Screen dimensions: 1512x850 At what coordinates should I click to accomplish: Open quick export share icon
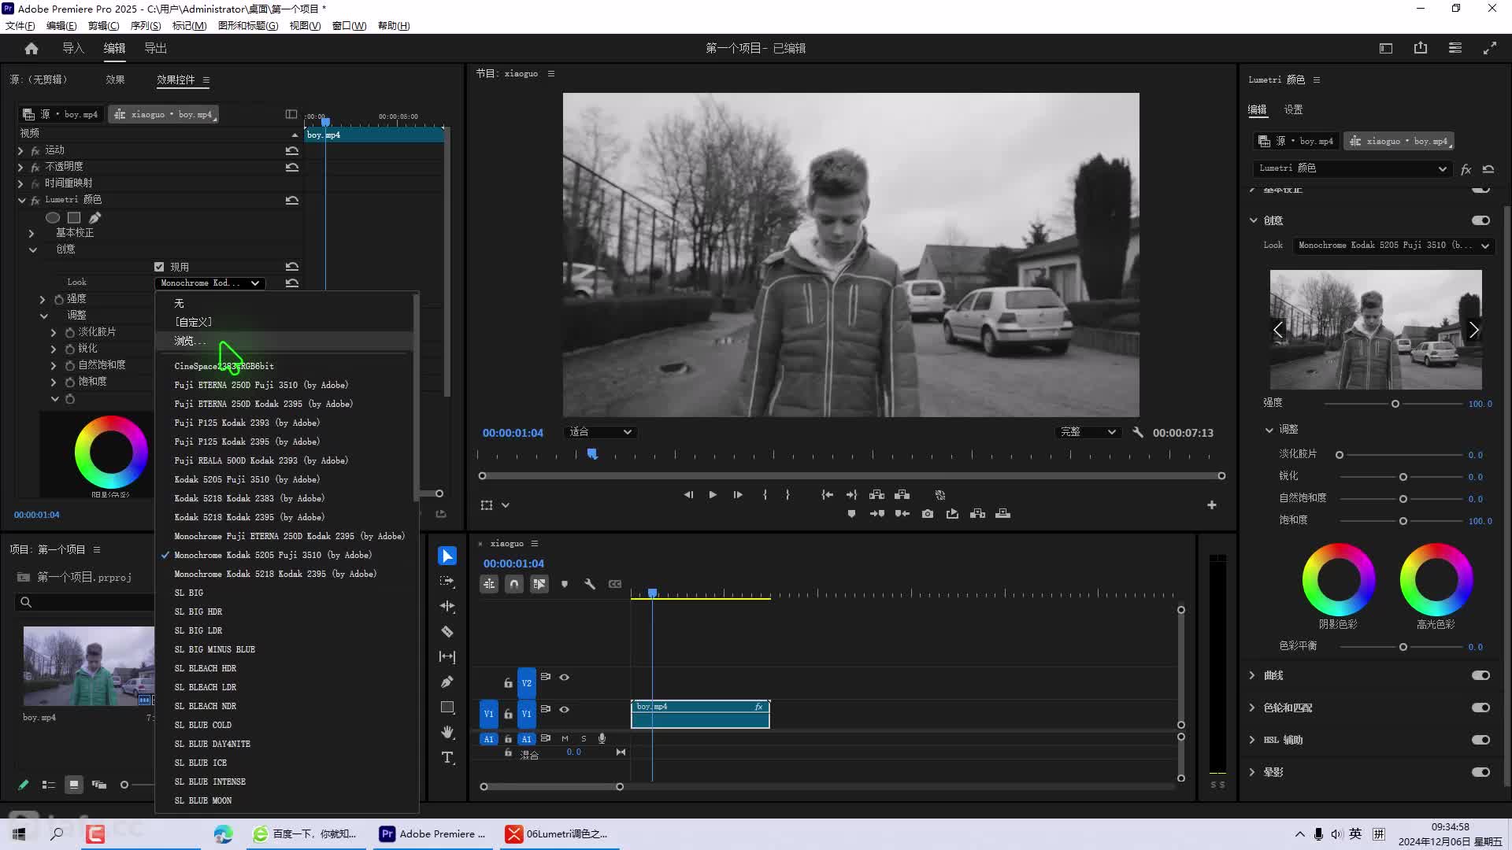click(1421, 48)
